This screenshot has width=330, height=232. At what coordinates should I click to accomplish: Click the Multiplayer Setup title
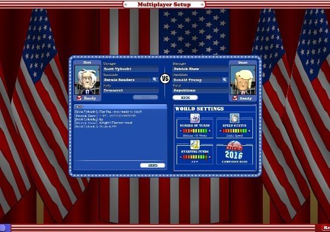[164, 5]
